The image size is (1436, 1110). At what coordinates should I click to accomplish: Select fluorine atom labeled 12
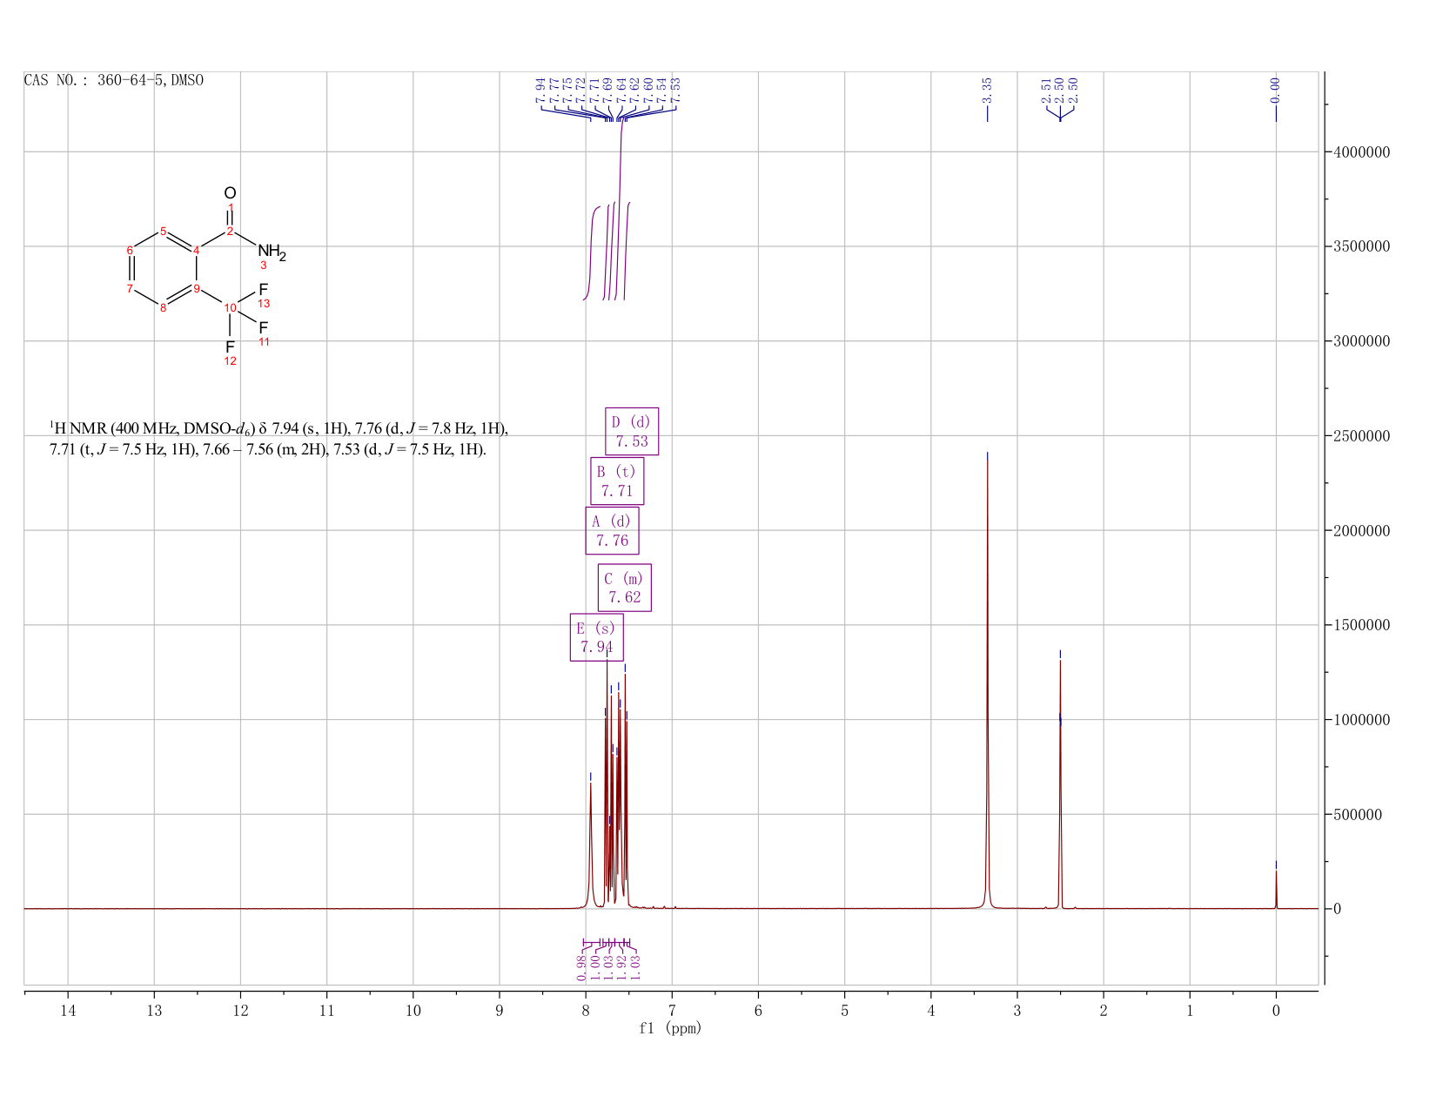coord(230,347)
